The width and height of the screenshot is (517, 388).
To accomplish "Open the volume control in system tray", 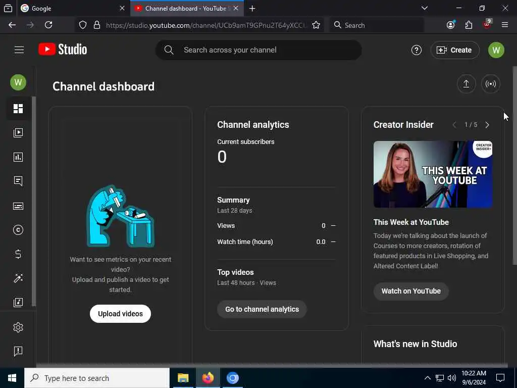I will coord(452,378).
